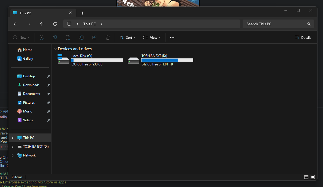Click the '2 items' status text
Screen dimensions: 323x187
click(x=17, y=177)
